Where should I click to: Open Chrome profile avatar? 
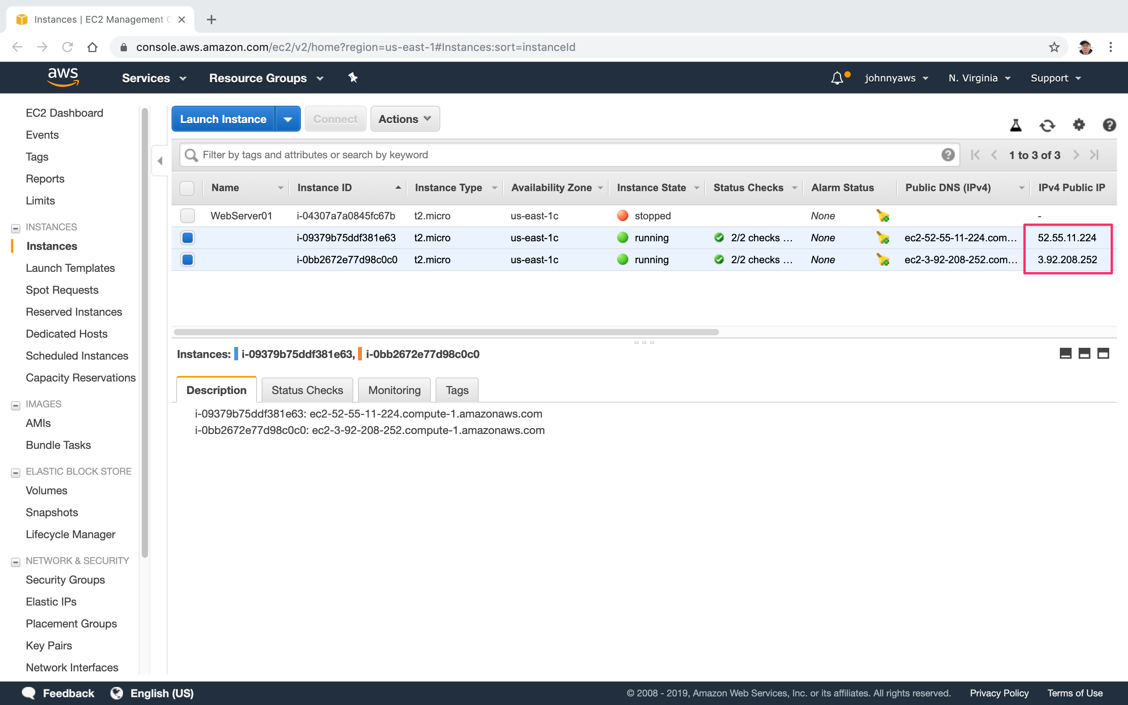pyautogui.click(x=1085, y=47)
